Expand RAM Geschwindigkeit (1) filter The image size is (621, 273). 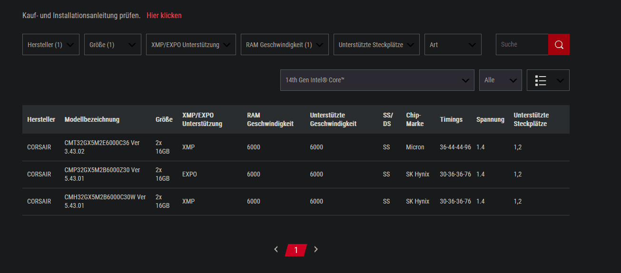[x=285, y=45]
